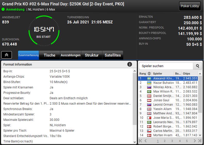Screen dimensions: 204x145
Task: Open the Satellites tab
Action: (113, 55)
